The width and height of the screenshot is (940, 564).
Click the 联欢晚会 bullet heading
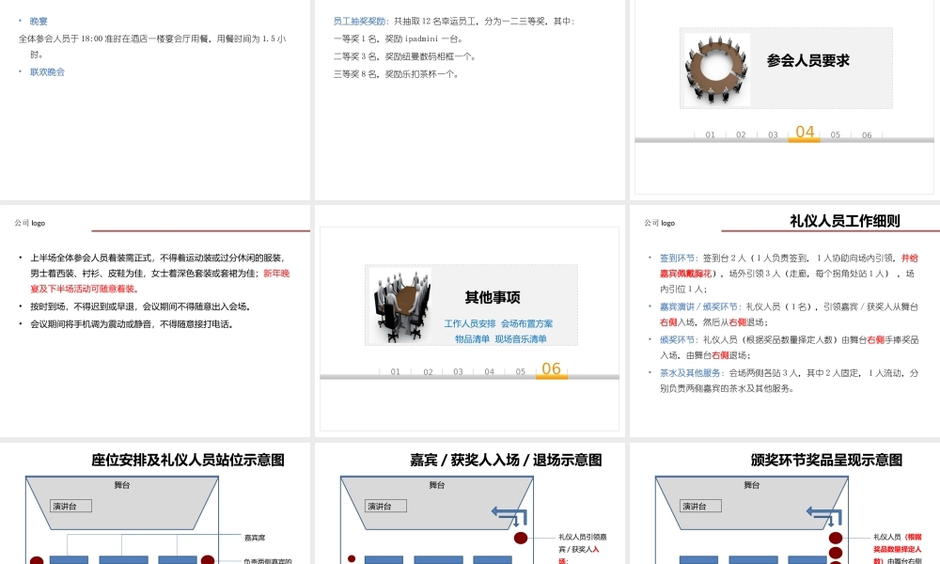click(47, 72)
